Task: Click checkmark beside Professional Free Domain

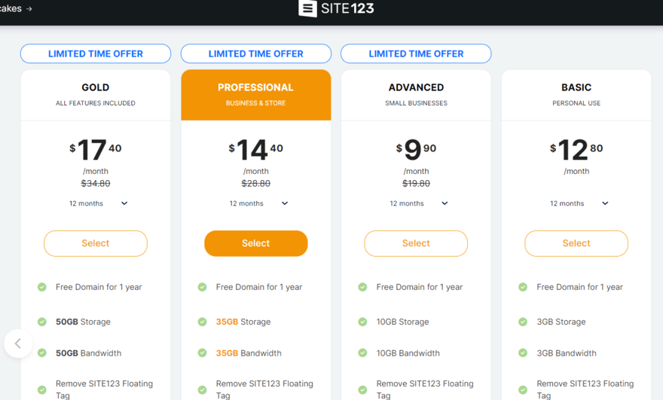Action: coord(202,287)
